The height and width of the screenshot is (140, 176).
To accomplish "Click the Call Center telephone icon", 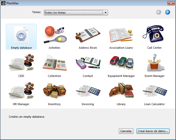I will click(x=154, y=35).
